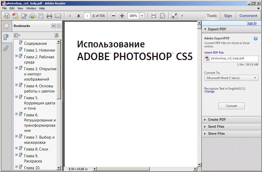
Task: Click the Save floppy disk icon
Action: (x=41, y=16)
